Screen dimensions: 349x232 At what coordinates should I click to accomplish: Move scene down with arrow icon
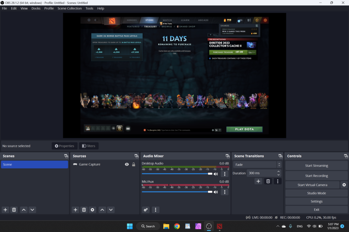tap(32, 210)
